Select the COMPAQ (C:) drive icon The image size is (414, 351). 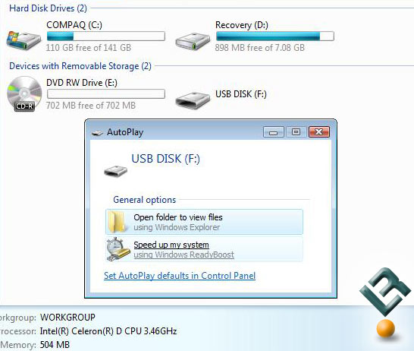[x=24, y=40]
